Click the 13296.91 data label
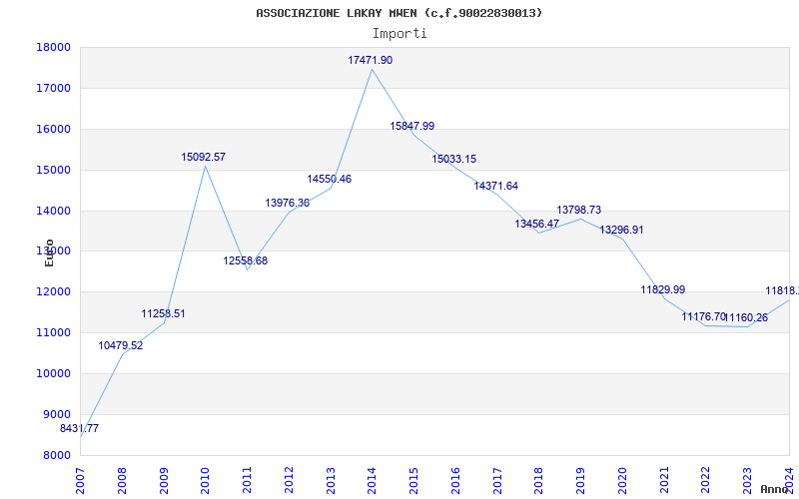799x499 pixels. (621, 230)
